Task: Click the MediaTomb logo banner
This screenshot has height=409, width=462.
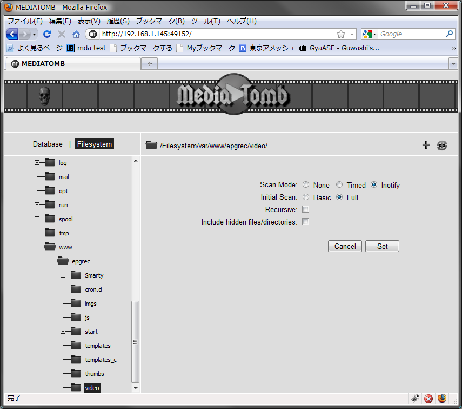Action: click(x=233, y=95)
